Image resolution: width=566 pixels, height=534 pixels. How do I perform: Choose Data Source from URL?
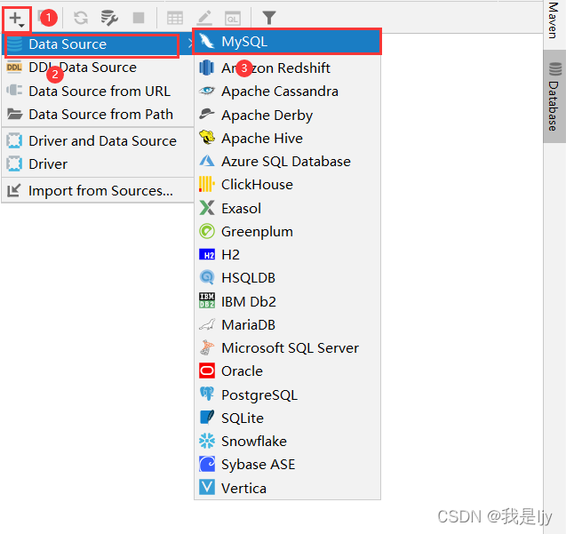(98, 91)
